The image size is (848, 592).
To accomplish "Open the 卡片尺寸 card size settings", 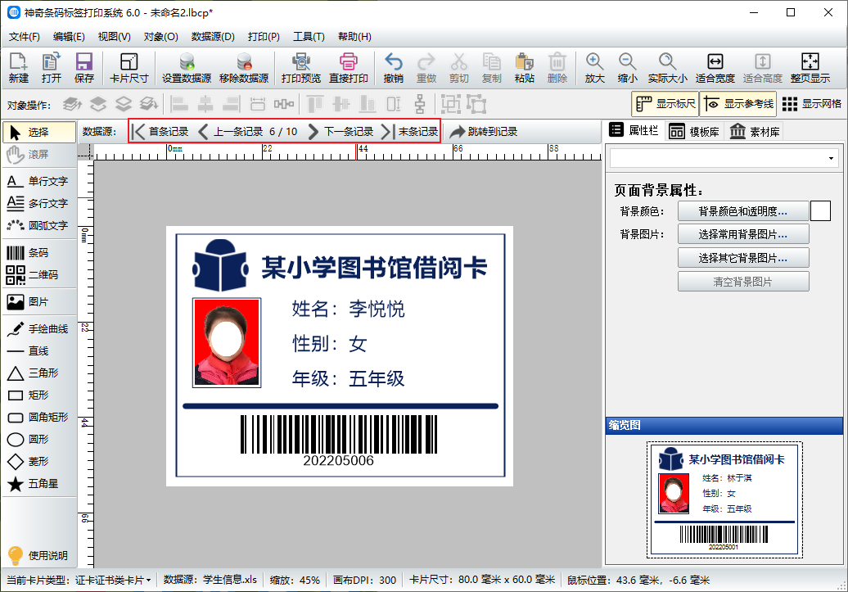I will click(x=129, y=68).
